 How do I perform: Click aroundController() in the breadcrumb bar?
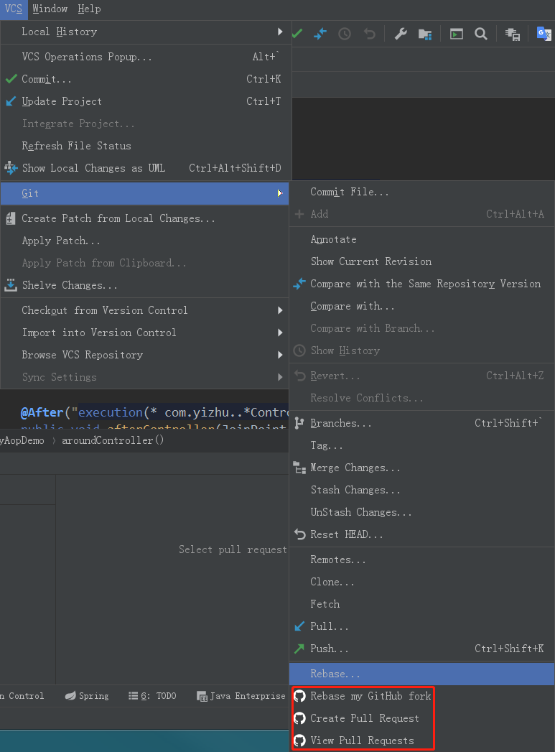[x=113, y=440]
